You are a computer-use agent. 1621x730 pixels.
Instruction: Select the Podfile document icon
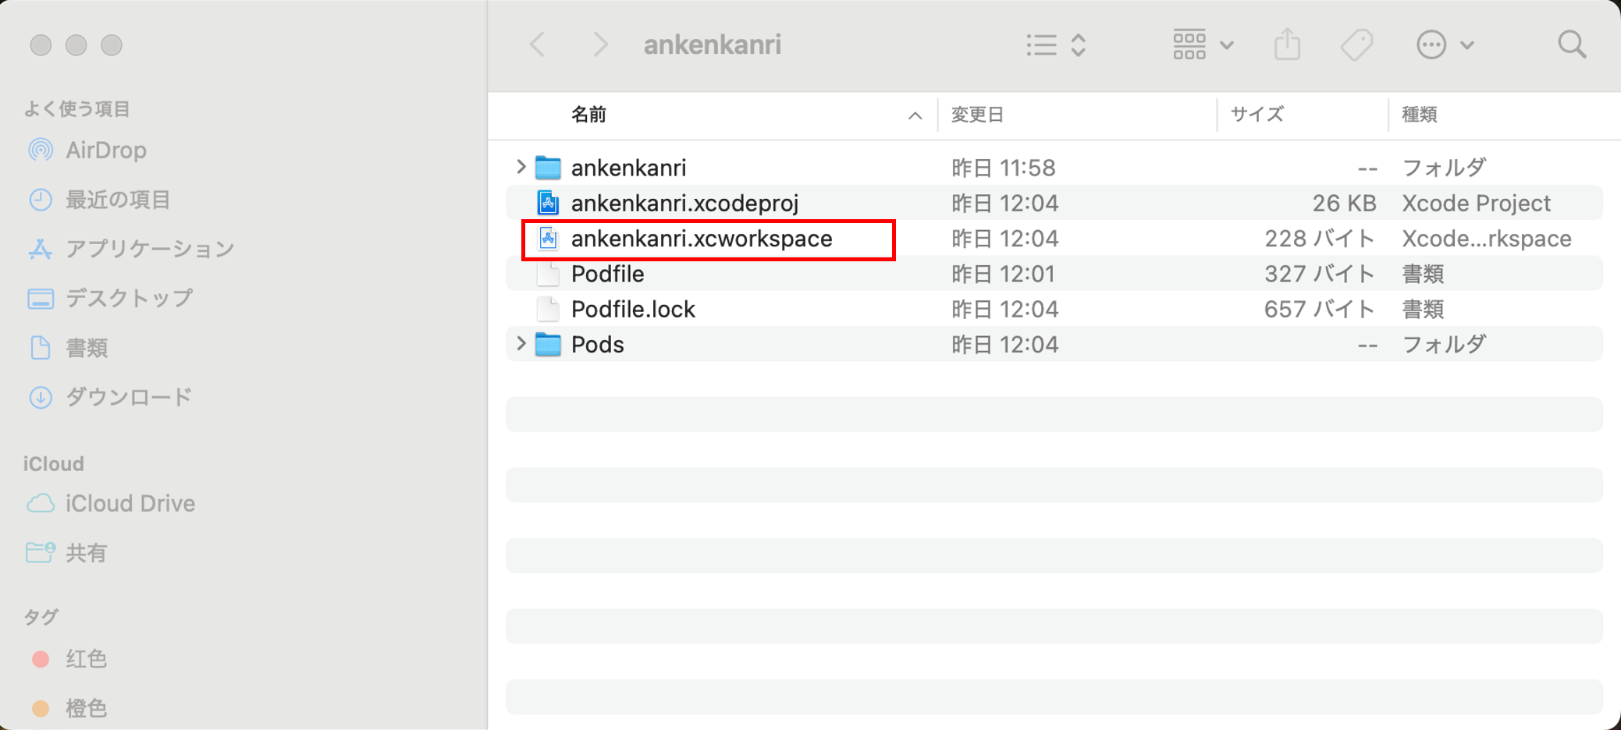(548, 274)
